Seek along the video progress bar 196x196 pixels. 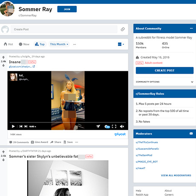68,122
